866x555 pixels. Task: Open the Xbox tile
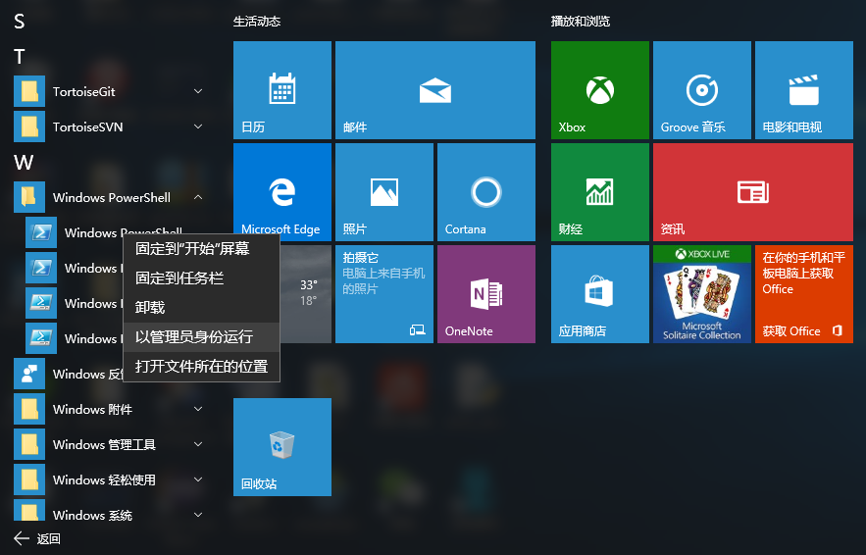[600, 90]
